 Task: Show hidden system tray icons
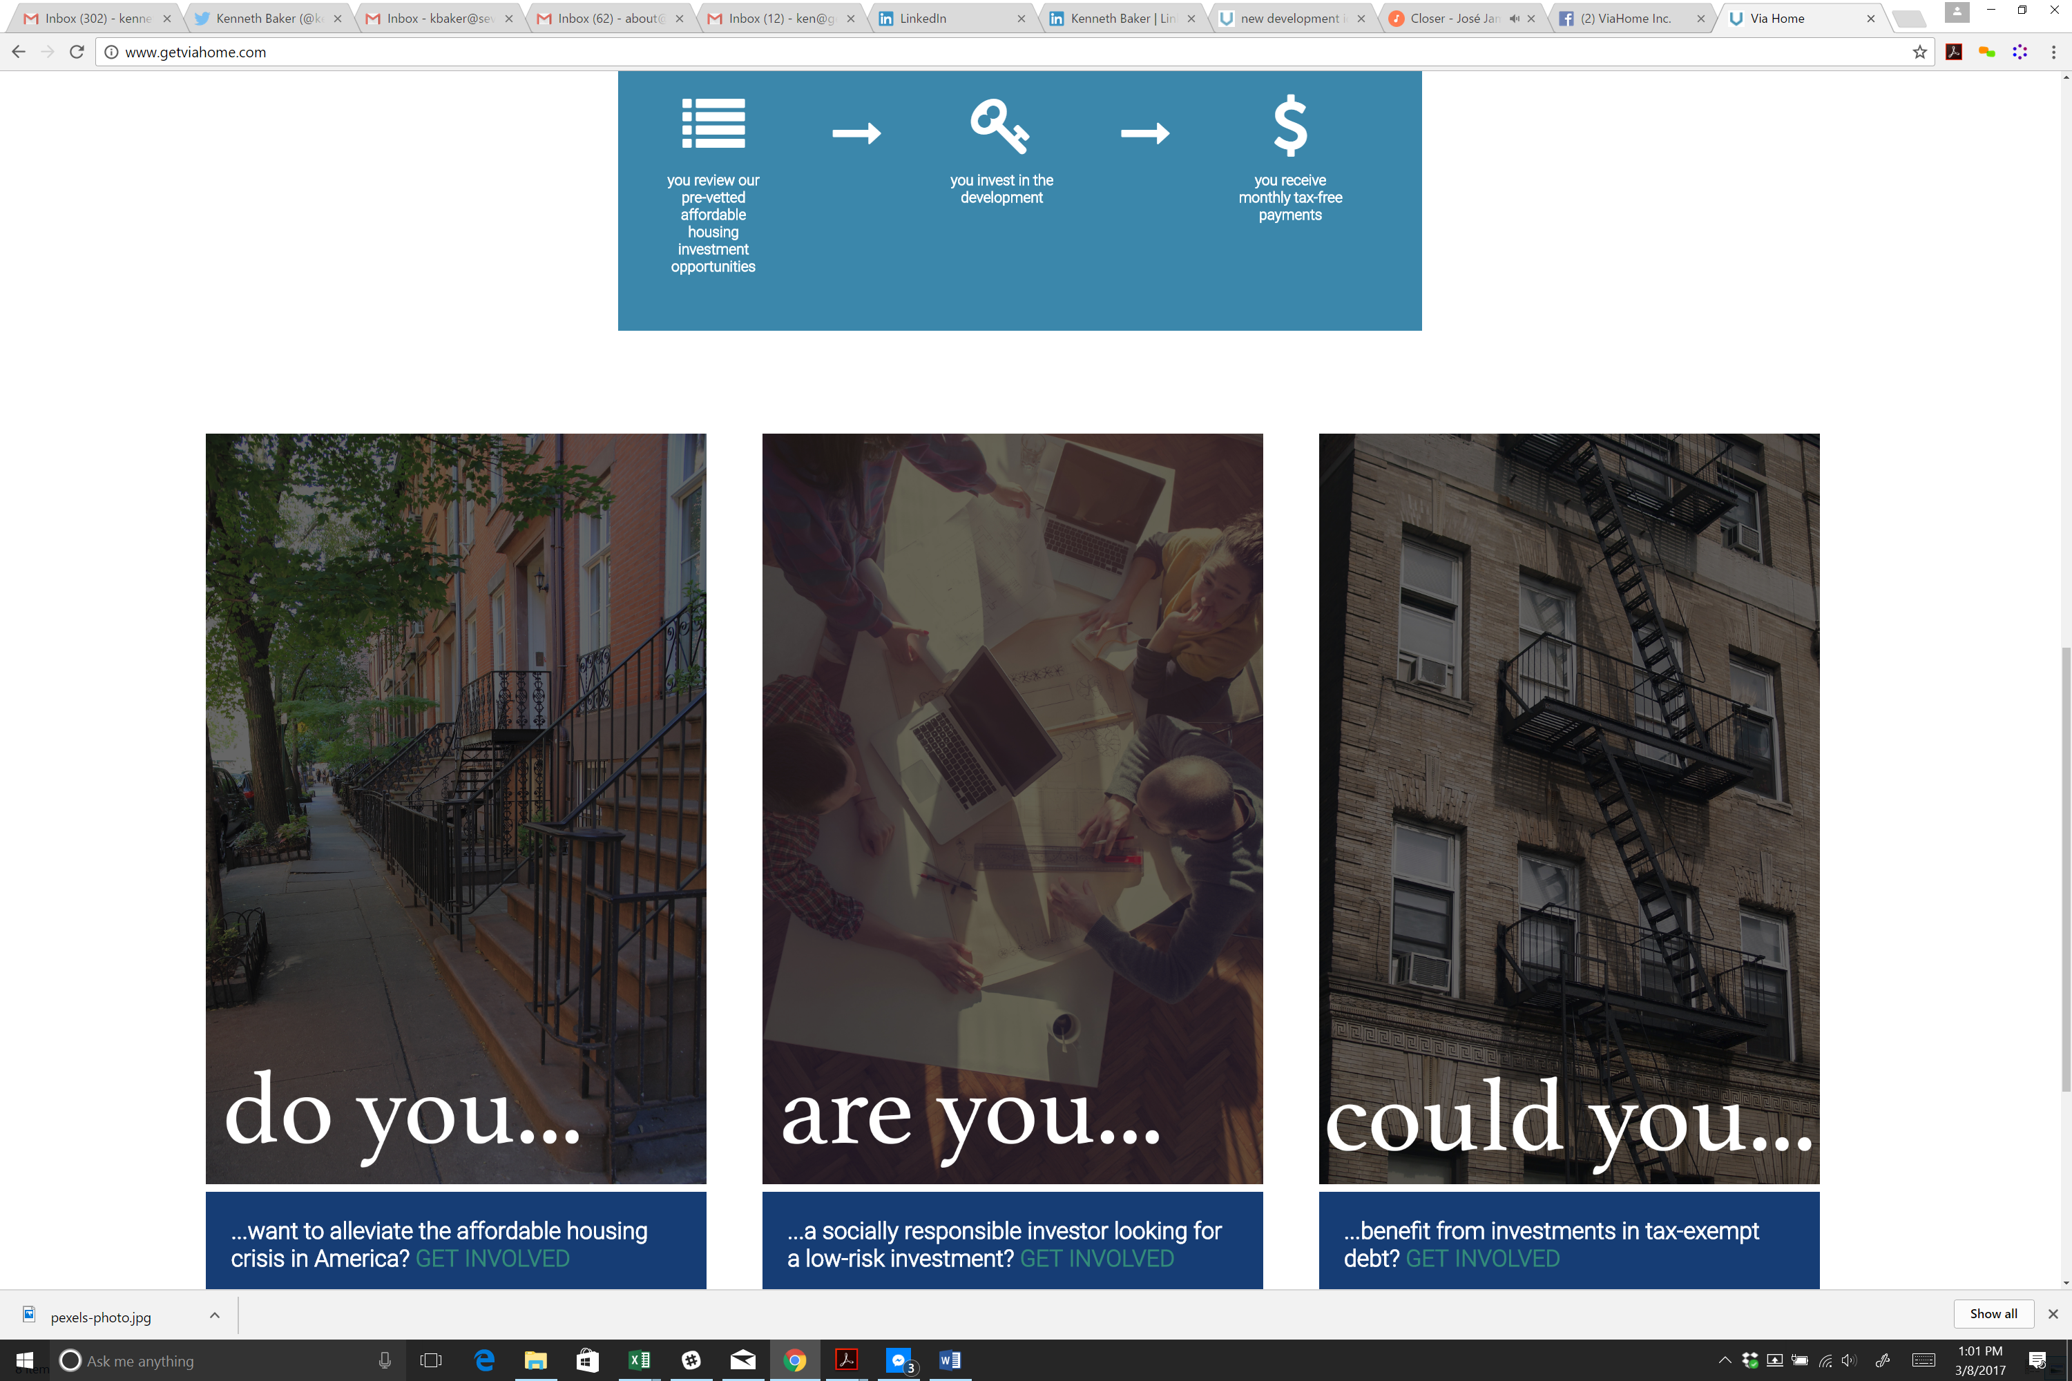(x=1725, y=1360)
